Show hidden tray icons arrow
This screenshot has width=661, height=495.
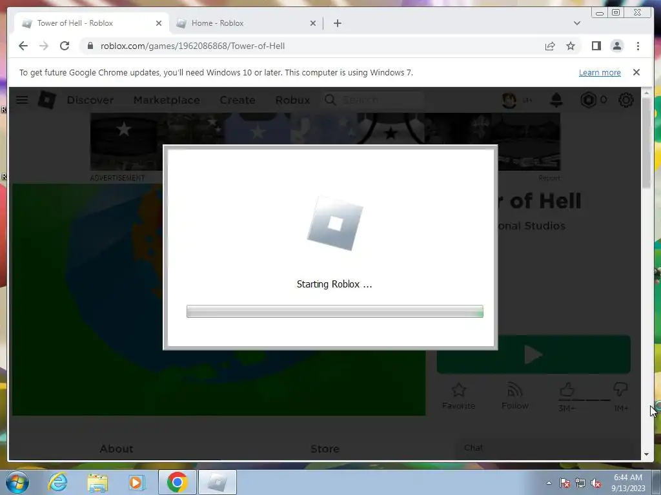click(x=549, y=483)
